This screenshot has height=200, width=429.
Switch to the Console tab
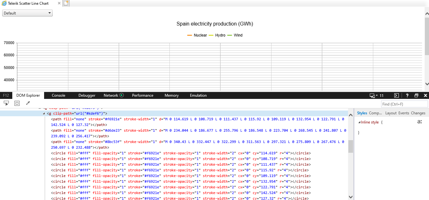click(59, 95)
